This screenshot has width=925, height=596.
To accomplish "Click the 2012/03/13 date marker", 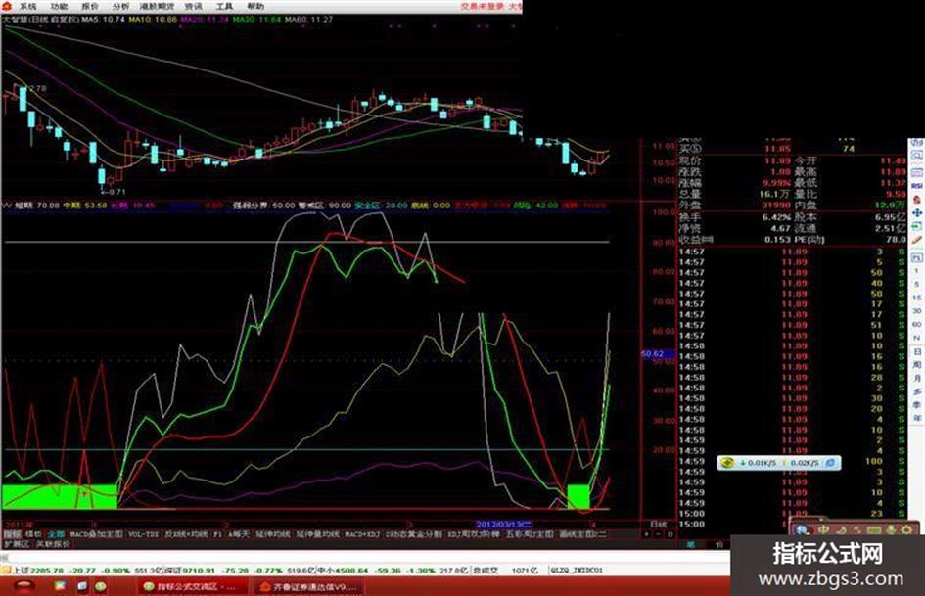I will 504,524.
